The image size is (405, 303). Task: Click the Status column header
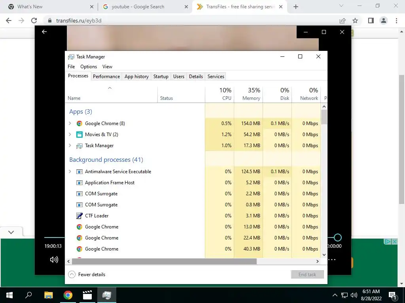click(x=181, y=94)
